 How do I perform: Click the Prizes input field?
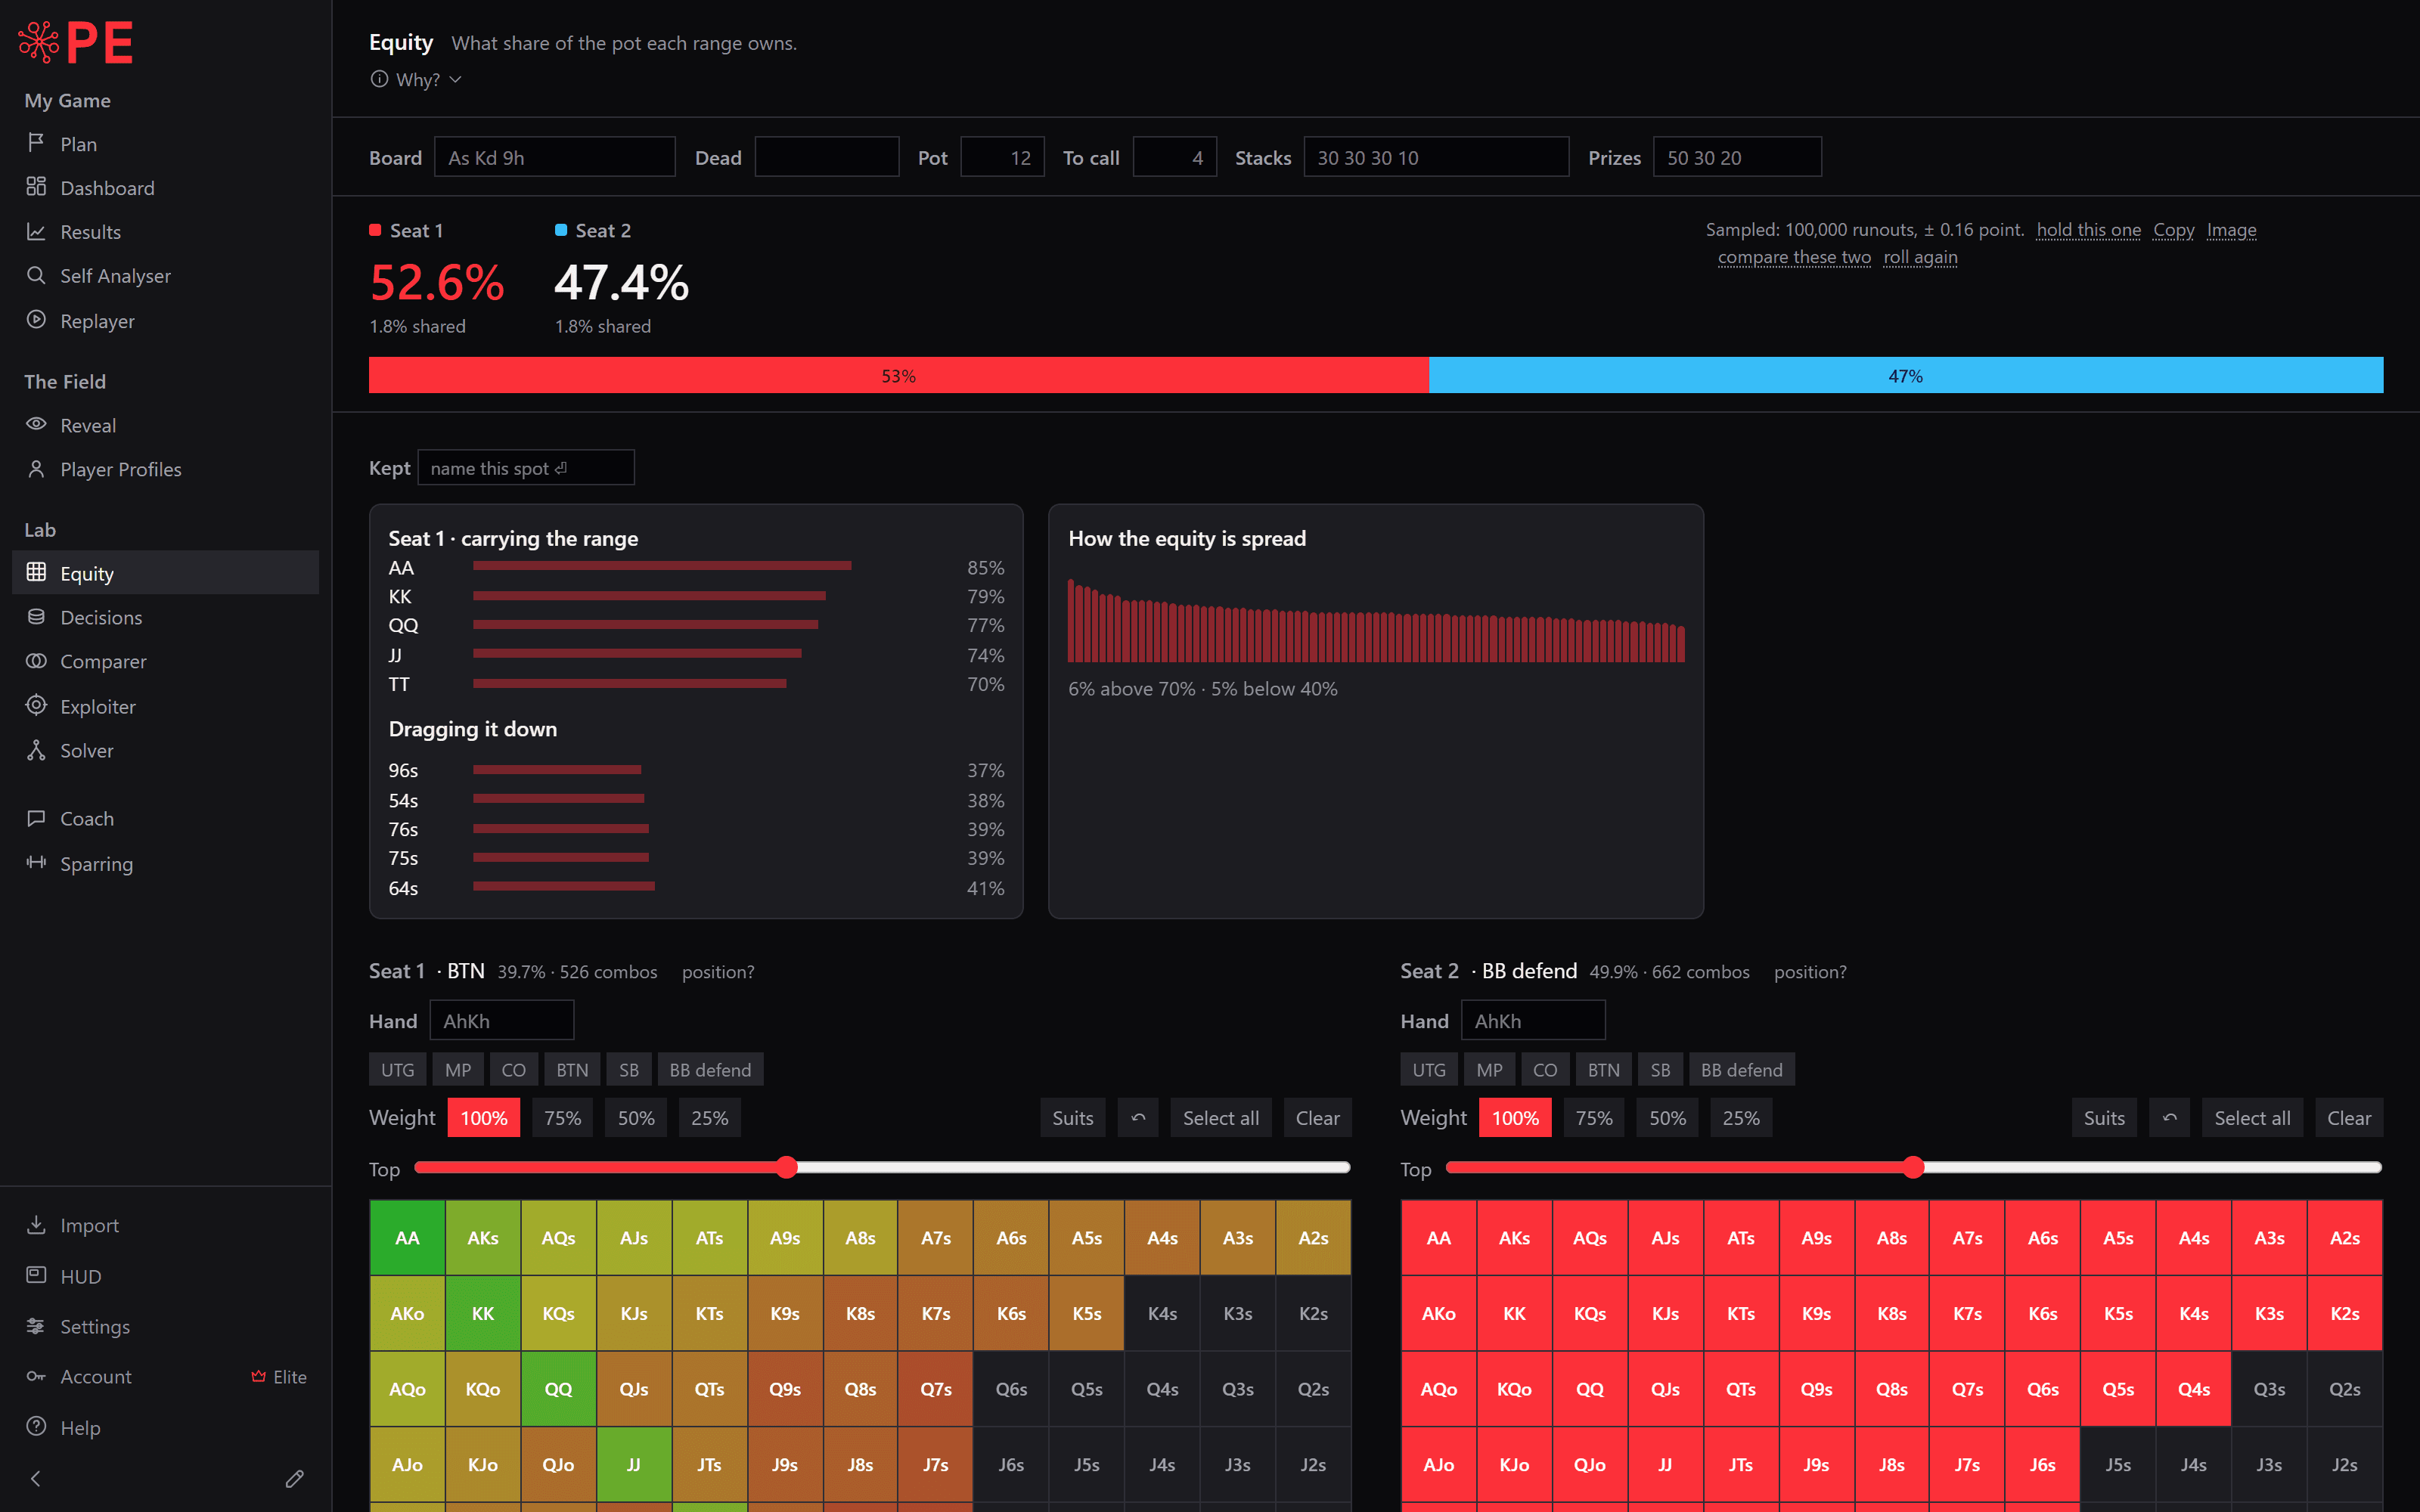(x=1737, y=157)
